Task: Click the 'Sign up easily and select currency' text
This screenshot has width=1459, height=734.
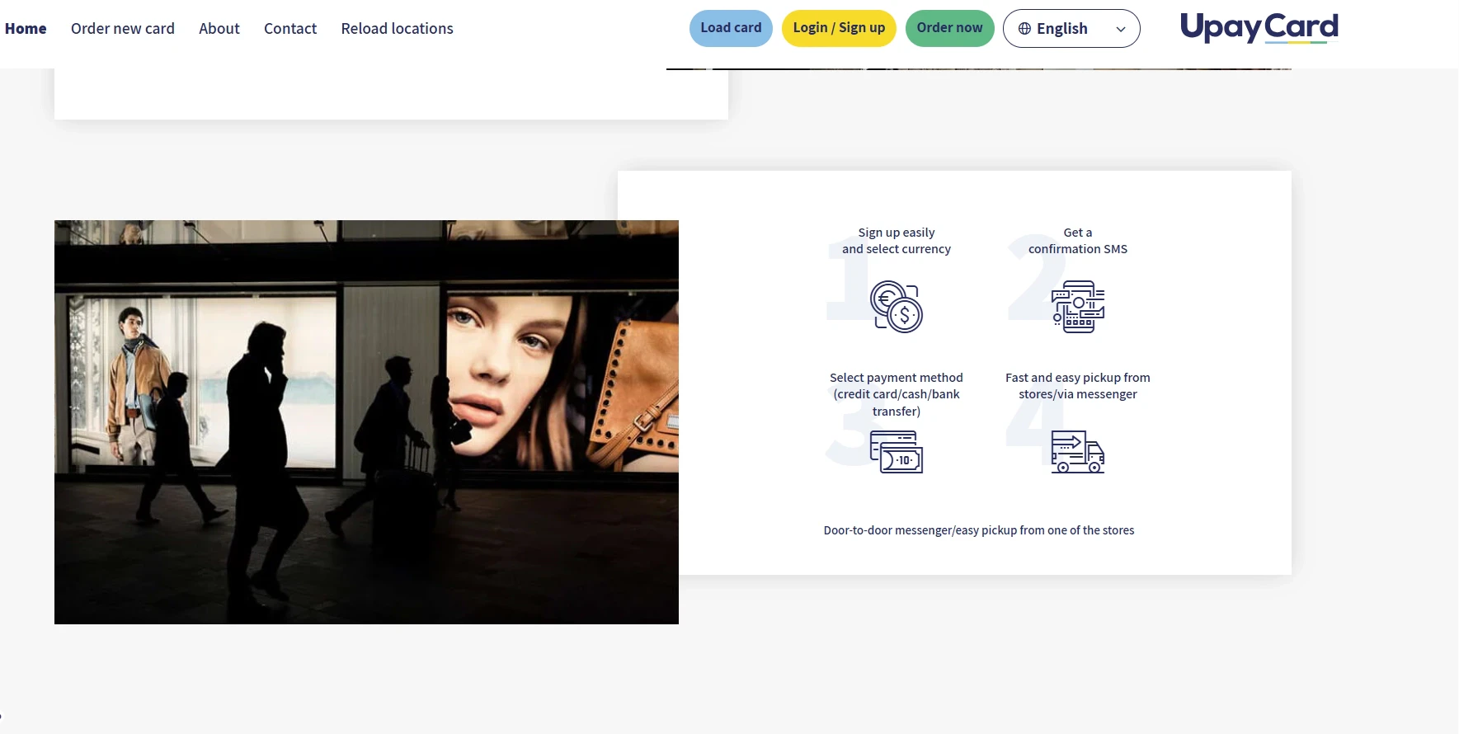Action: (x=897, y=241)
